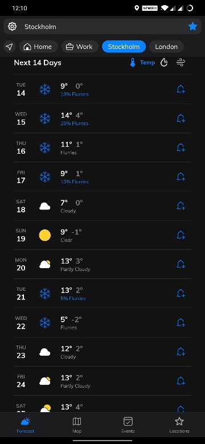The height and width of the screenshot is (444, 205).
Task: Open the Map tab
Action: tap(77, 425)
